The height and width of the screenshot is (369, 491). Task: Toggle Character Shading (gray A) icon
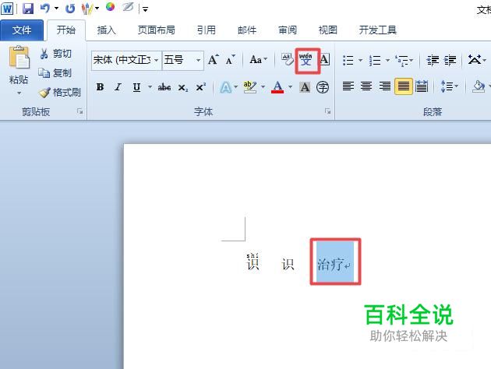click(305, 87)
